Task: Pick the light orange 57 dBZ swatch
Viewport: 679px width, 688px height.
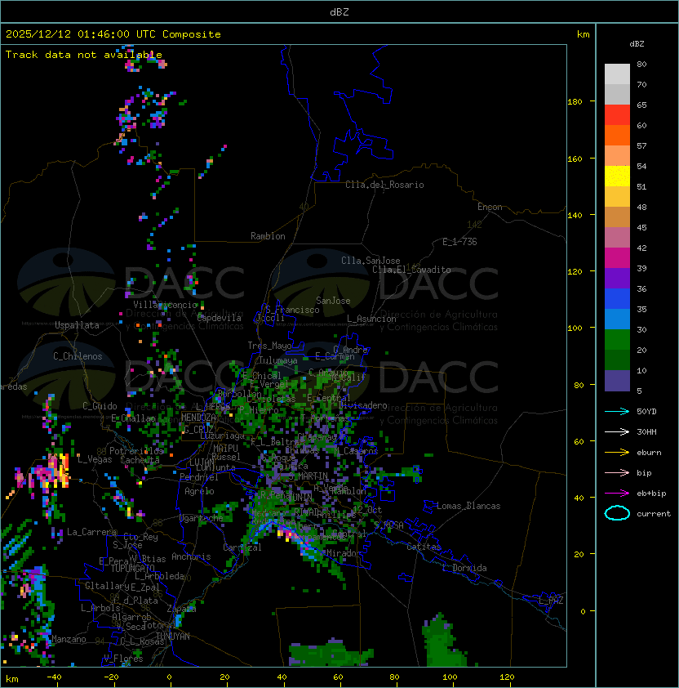Action: pos(617,156)
